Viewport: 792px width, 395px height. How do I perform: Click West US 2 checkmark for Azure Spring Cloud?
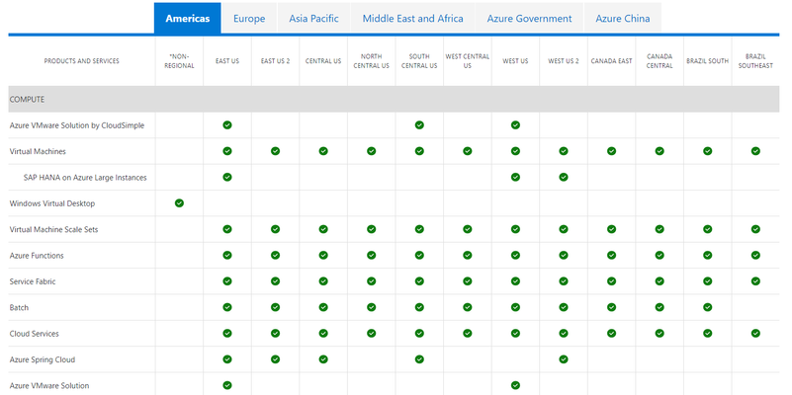[564, 359]
